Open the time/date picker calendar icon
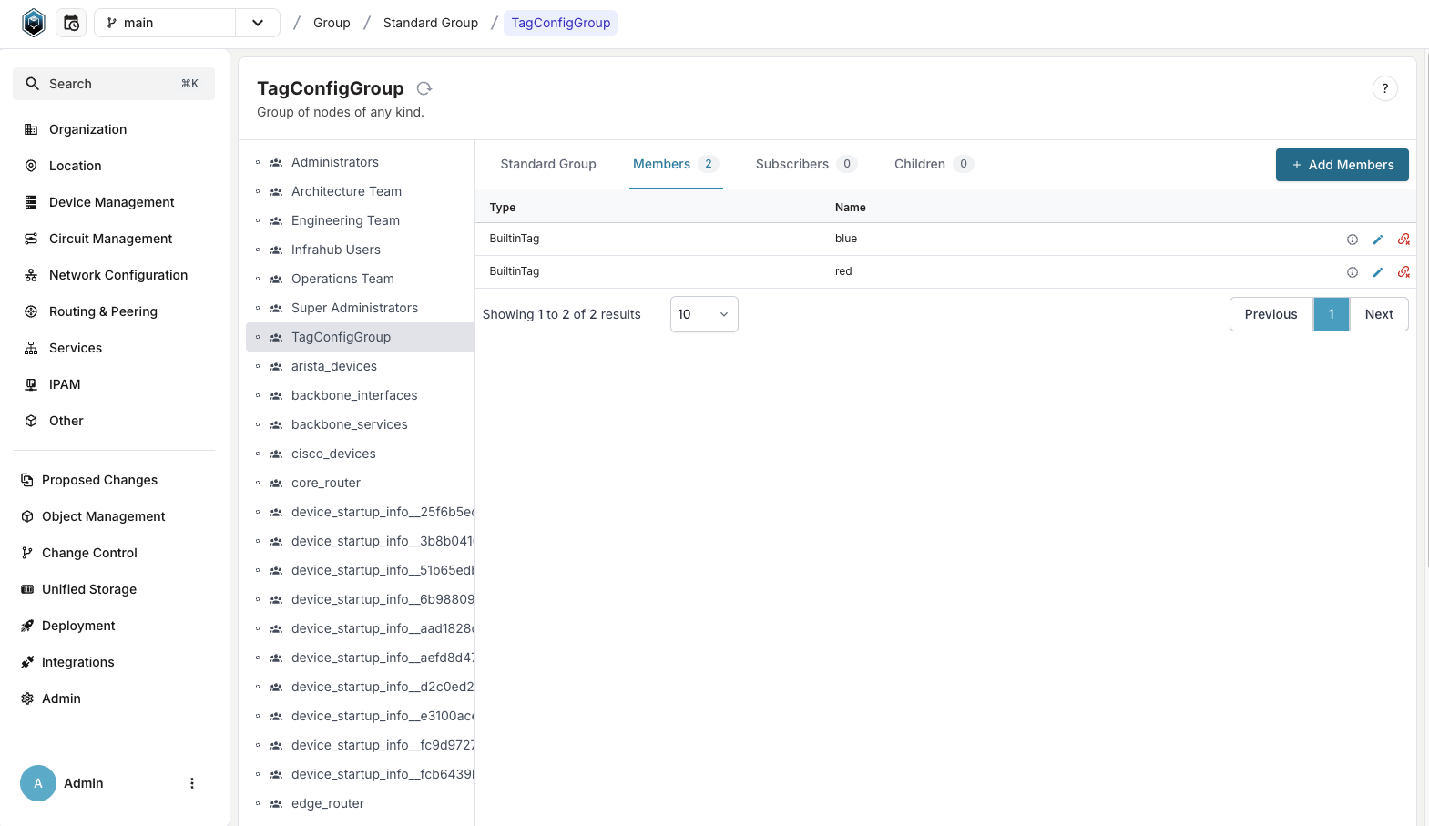Viewport: 1429px width, 826px height. click(71, 23)
